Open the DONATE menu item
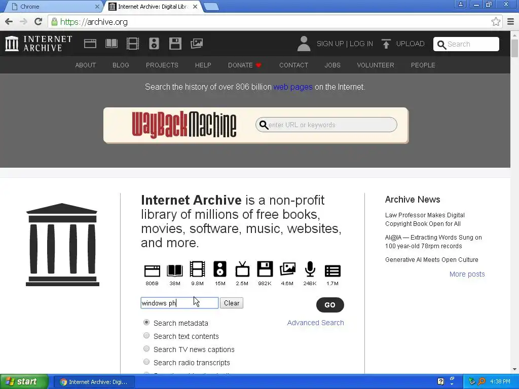This screenshot has height=389, width=519. 245,65
